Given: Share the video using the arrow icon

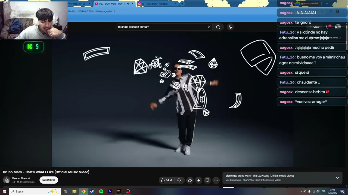Looking at the screenshot, I should [x=190, y=180].
